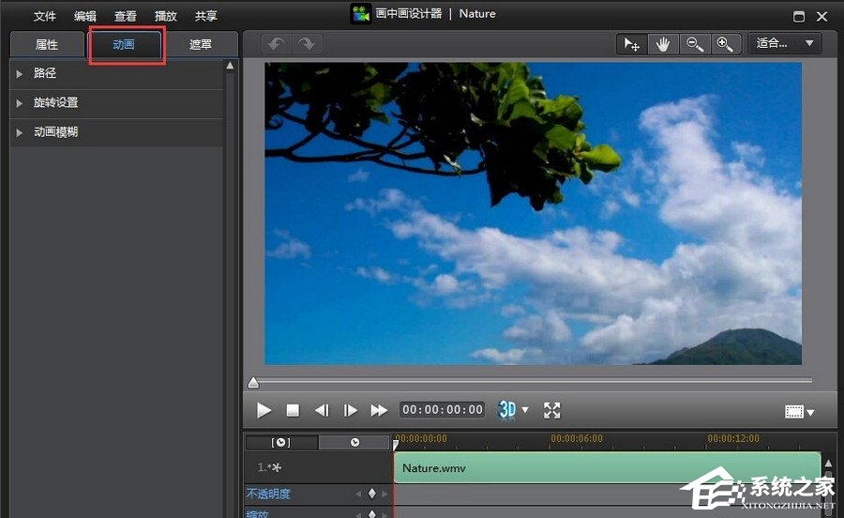The height and width of the screenshot is (518, 844).
Task: Open the 编辑 menu
Action: click(85, 16)
